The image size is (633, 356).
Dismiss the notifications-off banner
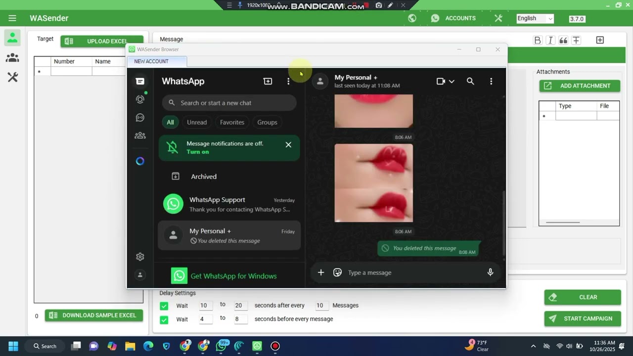coord(288,145)
